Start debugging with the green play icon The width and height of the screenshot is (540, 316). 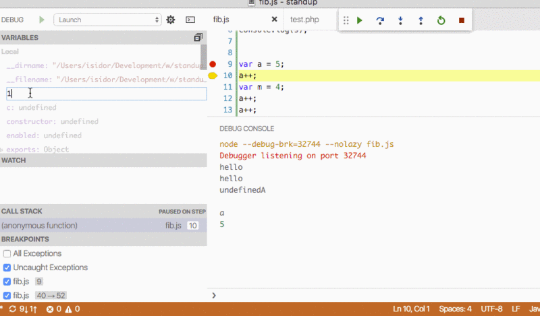pos(42,20)
